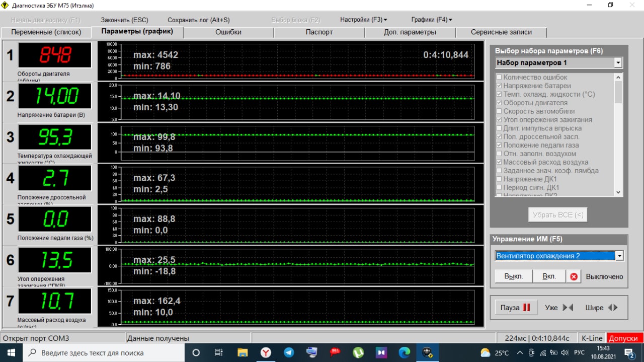Click 'Закончить (ESC)' menu item

(x=125, y=20)
